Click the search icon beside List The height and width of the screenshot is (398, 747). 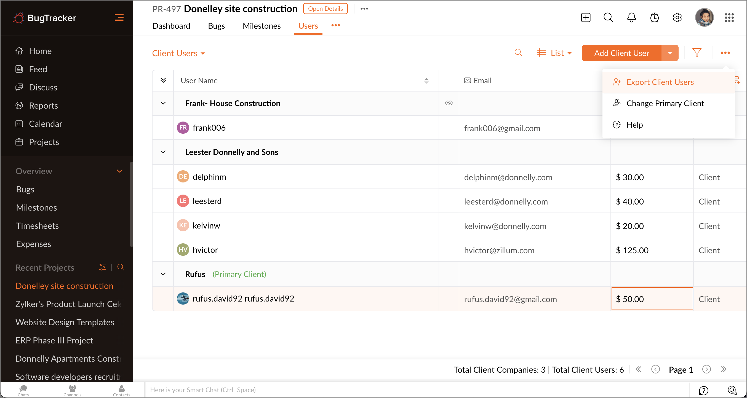point(518,53)
